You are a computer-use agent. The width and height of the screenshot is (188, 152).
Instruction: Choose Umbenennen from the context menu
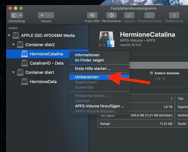87,77
